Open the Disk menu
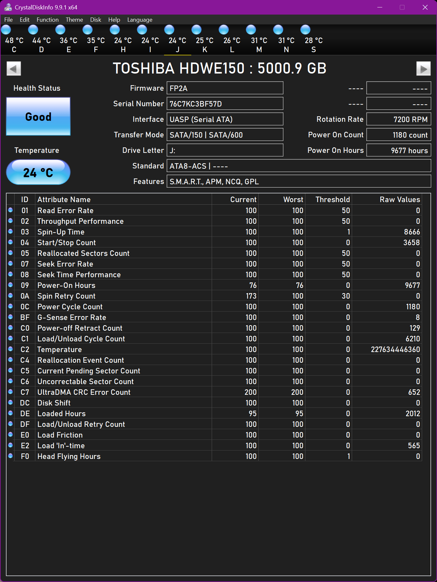The height and width of the screenshot is (582, 437). coord(96,20)
